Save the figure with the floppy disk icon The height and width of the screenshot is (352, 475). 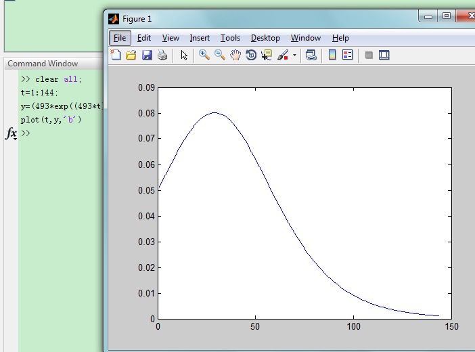pos(147,56)
